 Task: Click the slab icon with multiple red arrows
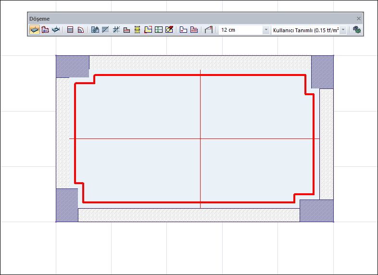pyautogui.click(x=194, y=30)
